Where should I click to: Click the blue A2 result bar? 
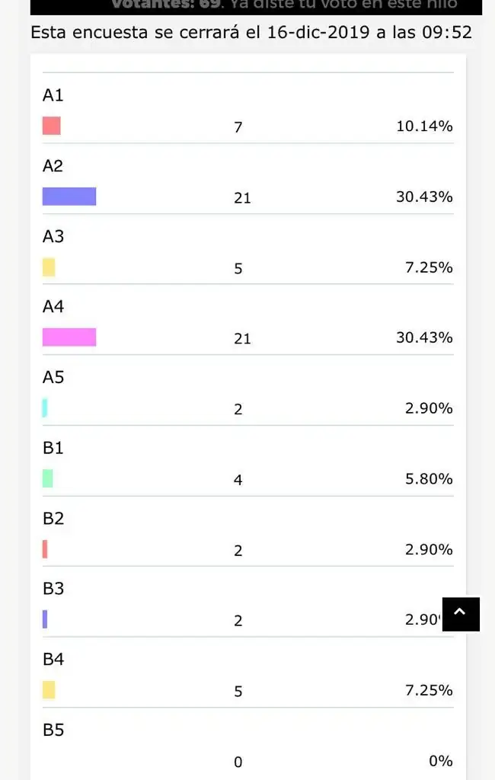pos(69,196)
